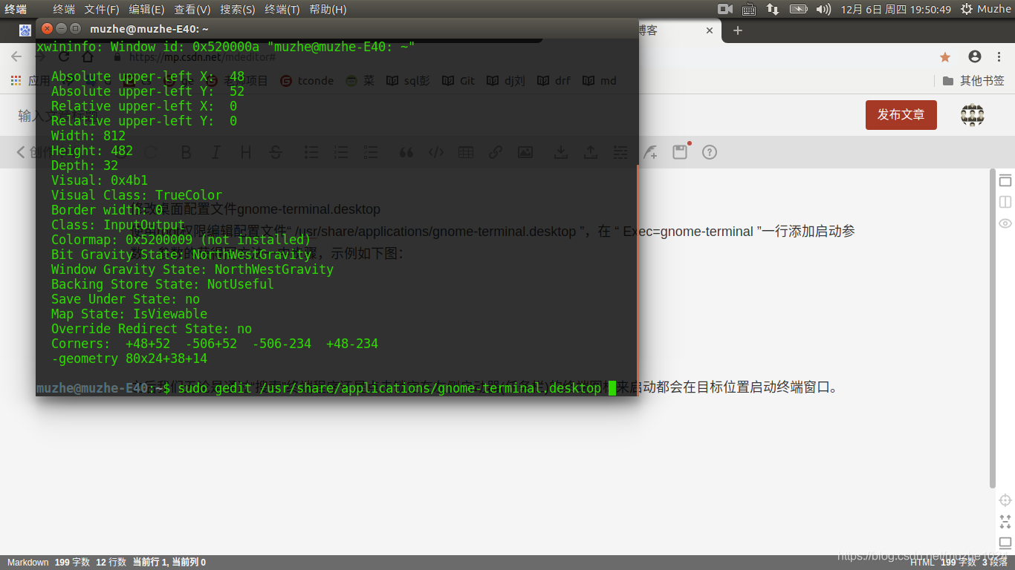Open the 菜 bookmark

[x=360, y=80]
